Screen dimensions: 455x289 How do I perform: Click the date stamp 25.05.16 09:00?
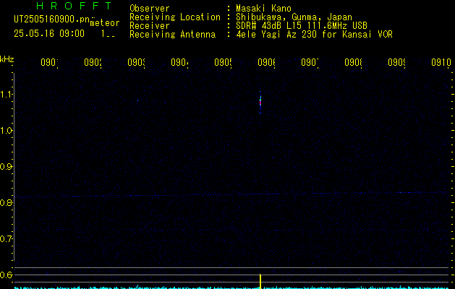click(x=49, y=34)
